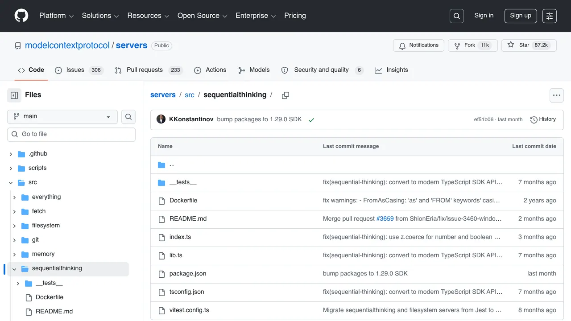Click the file search magnifier button
571x321 pixels.
click(128, 117)
